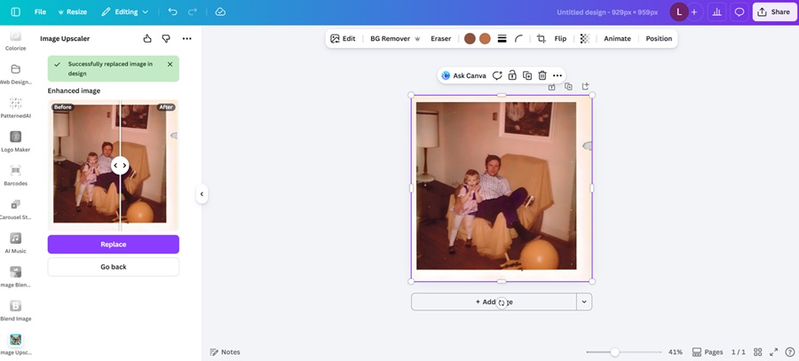Open the corner rounding icon
Viewport: 799px width, 361px height.
tap(518, 39)
